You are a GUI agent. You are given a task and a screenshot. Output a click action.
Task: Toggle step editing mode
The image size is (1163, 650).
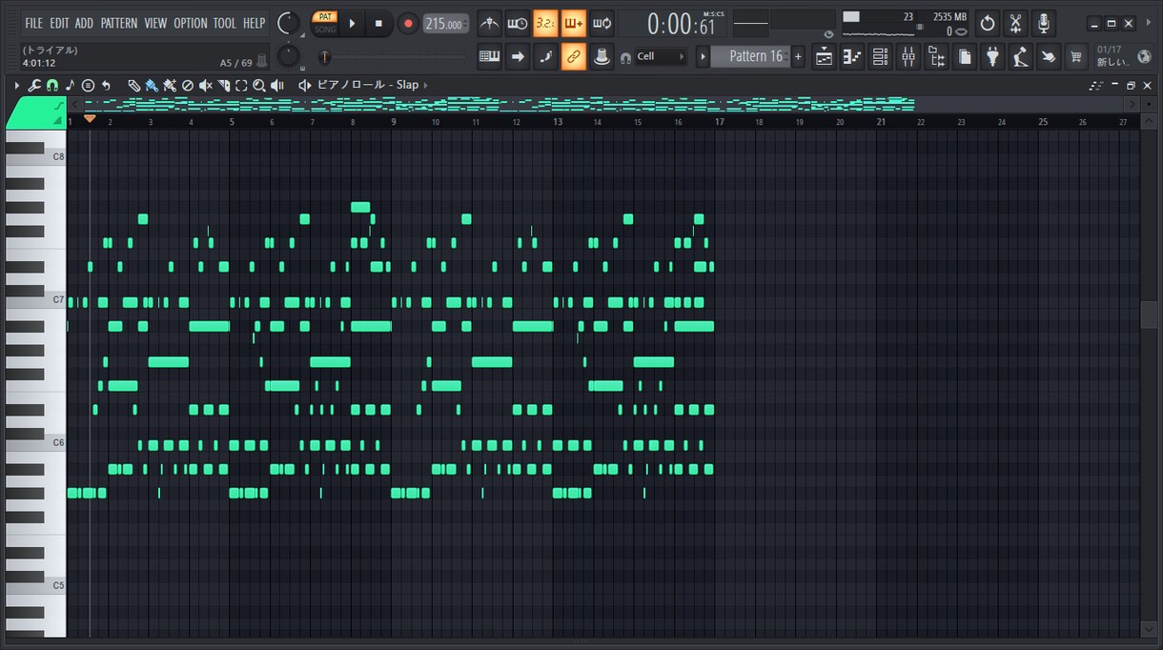pos(545,56)
